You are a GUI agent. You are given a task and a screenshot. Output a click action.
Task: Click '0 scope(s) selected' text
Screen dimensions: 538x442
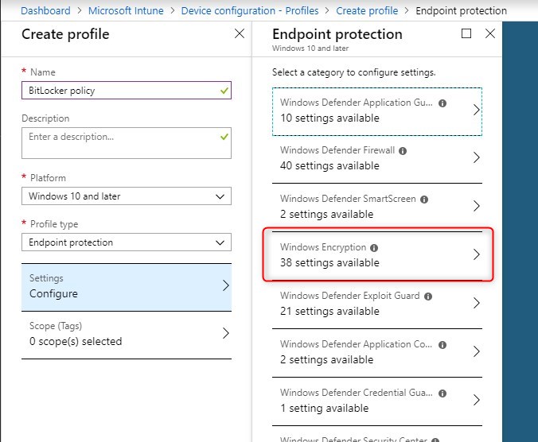click(76, 341)
